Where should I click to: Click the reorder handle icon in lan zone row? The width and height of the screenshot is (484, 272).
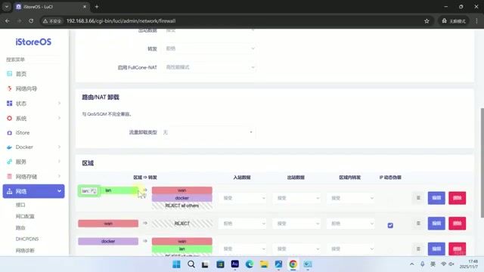click(x=418, y=198)
